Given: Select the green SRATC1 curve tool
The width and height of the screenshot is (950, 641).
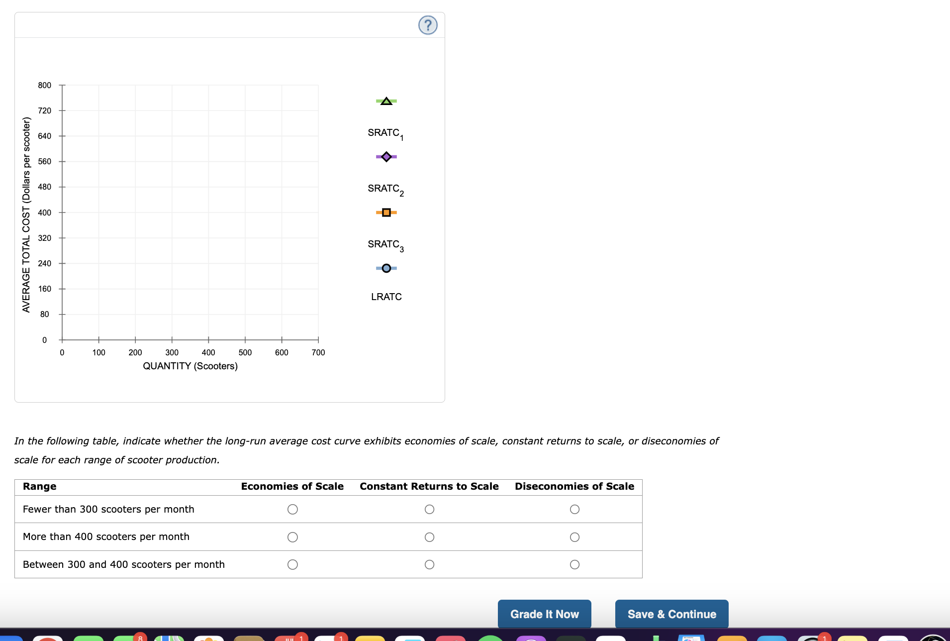Looking at the screenshot, I should (386, 101).
